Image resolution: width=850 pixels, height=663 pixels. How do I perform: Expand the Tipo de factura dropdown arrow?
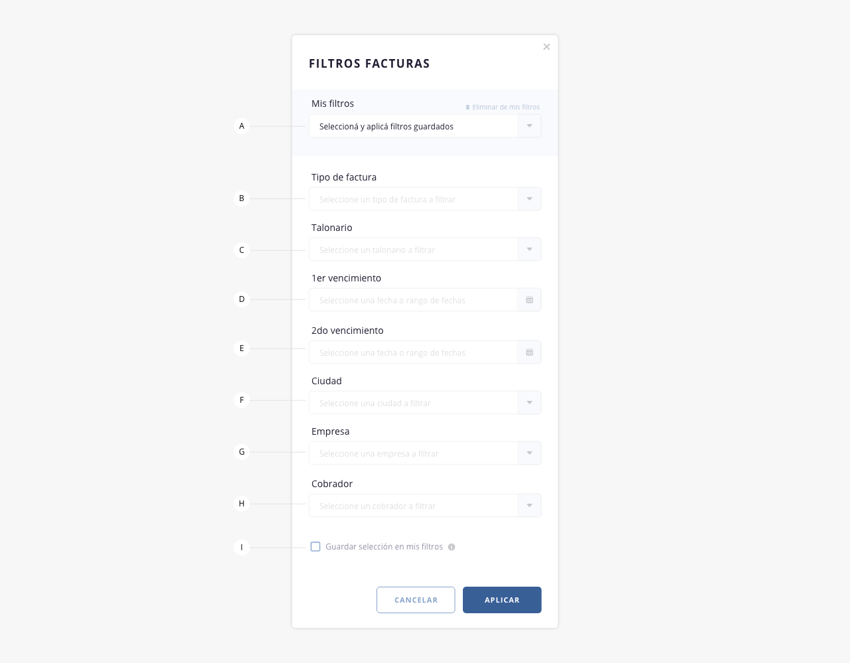529,199
